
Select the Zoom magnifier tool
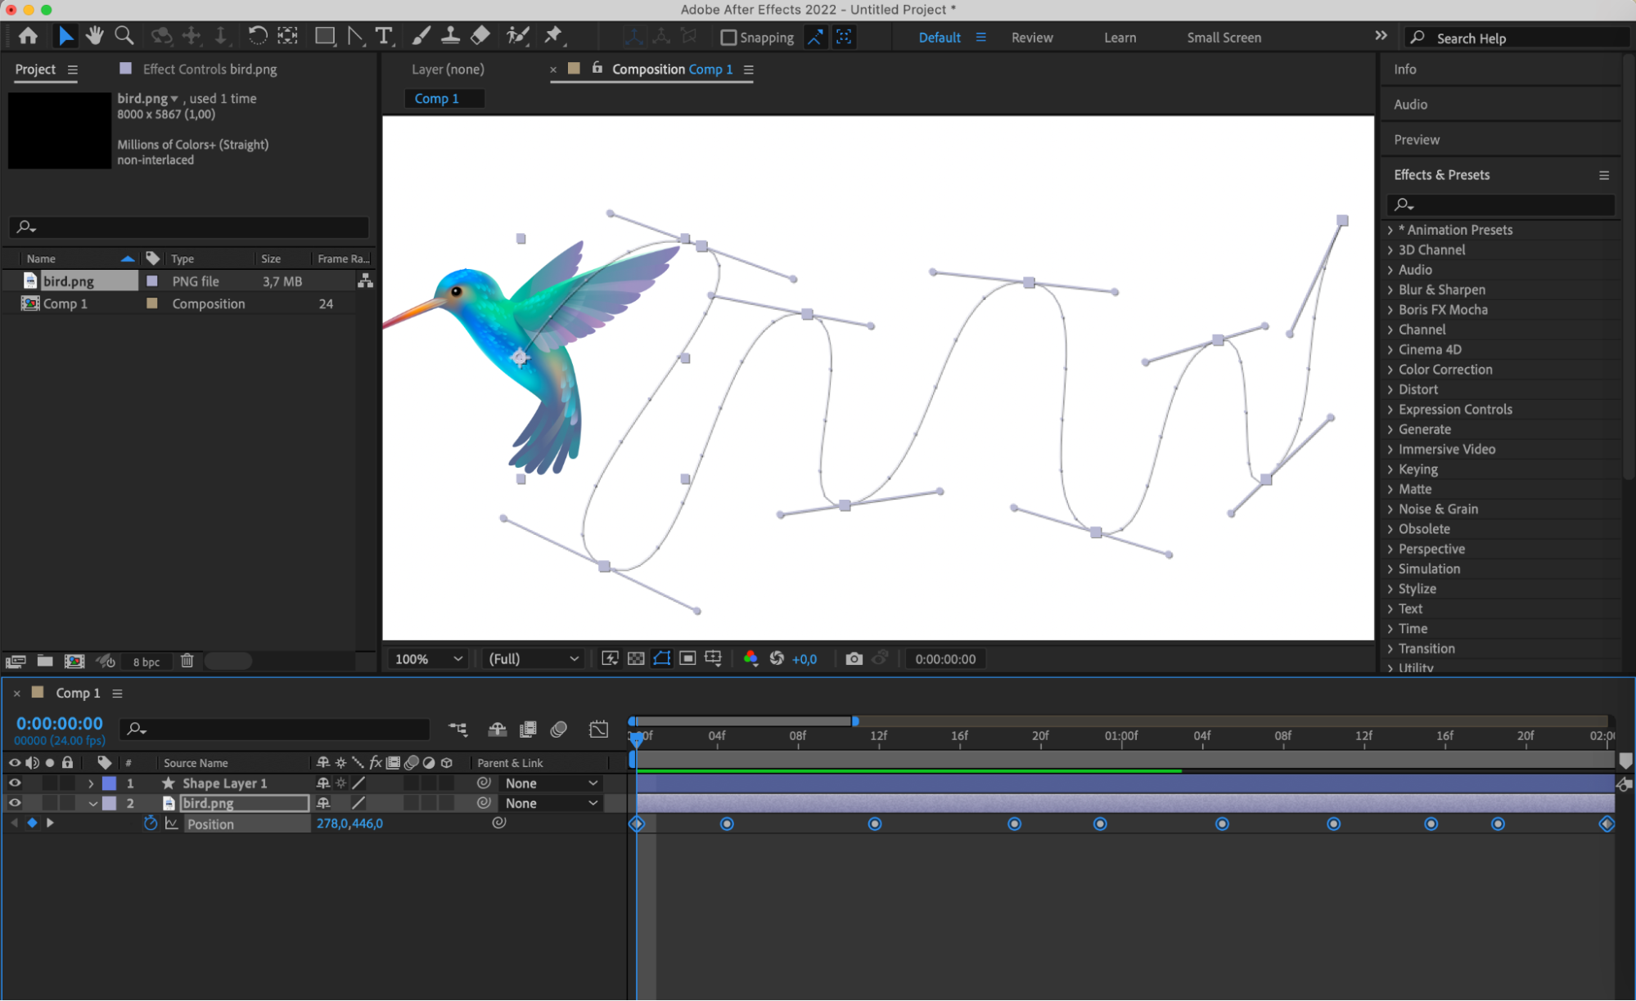tap(124, 36)
